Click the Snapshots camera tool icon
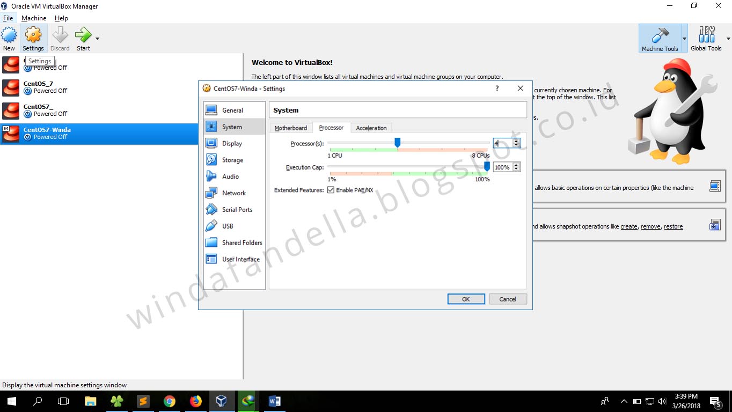The image size is (732, 412). (715, 225)
